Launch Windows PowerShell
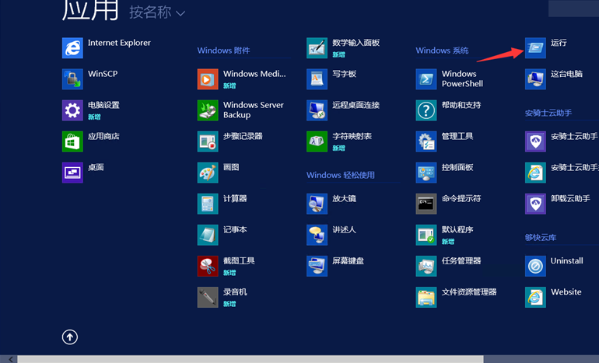599x363 pixels. pos(426,79)
